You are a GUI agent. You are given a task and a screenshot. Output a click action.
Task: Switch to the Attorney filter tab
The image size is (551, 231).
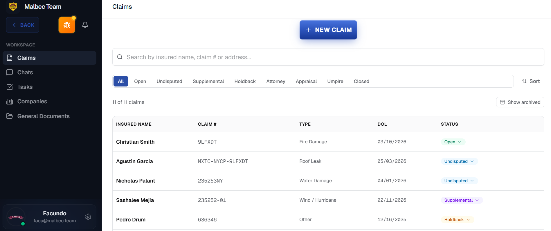(x=276, y=81)
